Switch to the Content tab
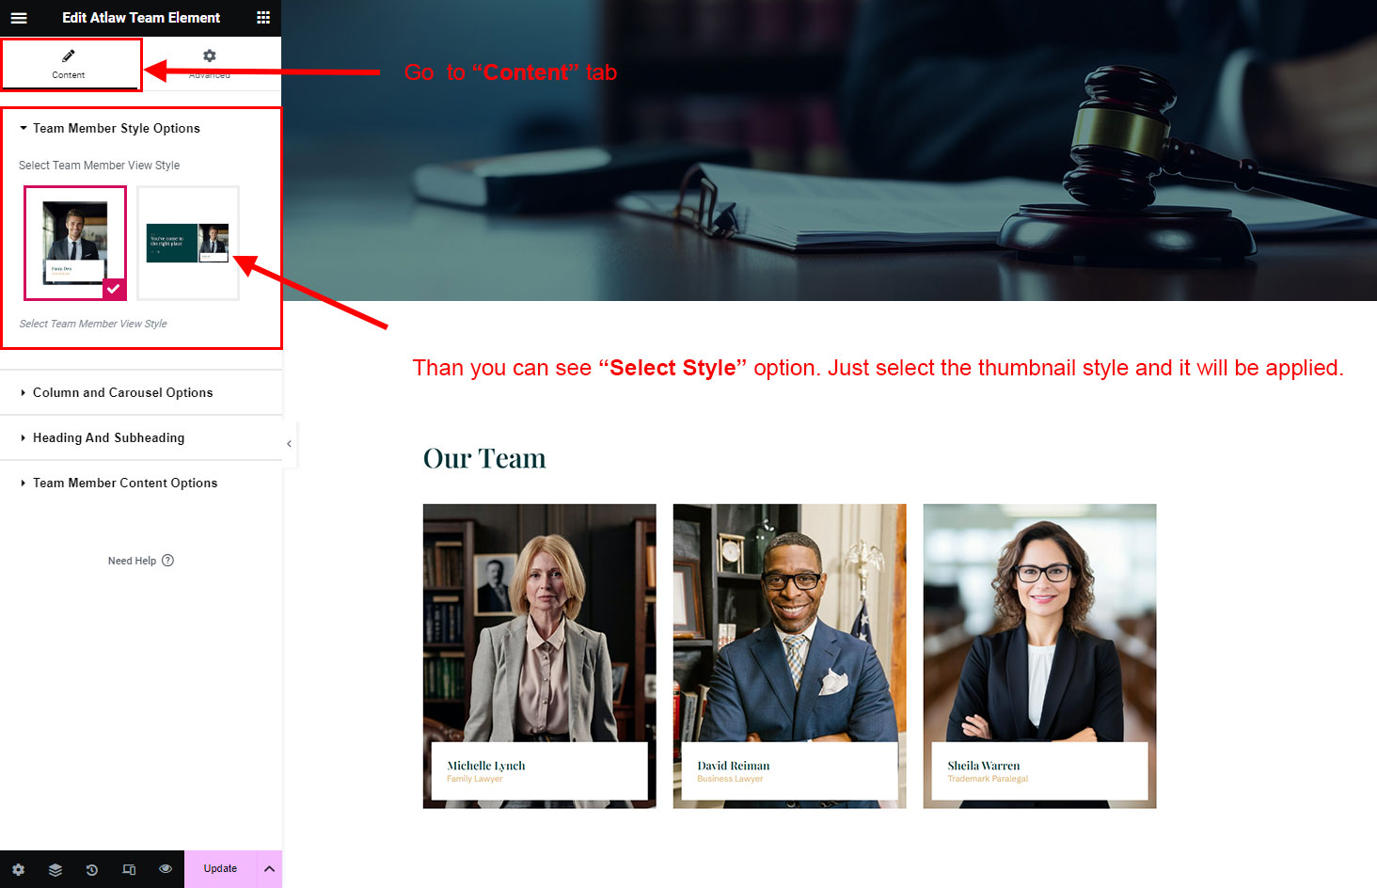 (x=69, y=64)
